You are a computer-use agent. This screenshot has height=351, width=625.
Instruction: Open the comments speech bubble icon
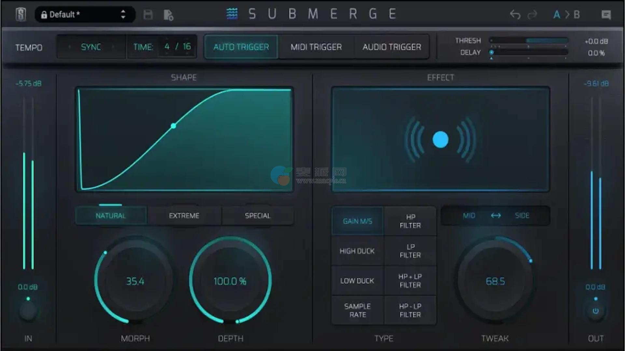coord(606,15)
